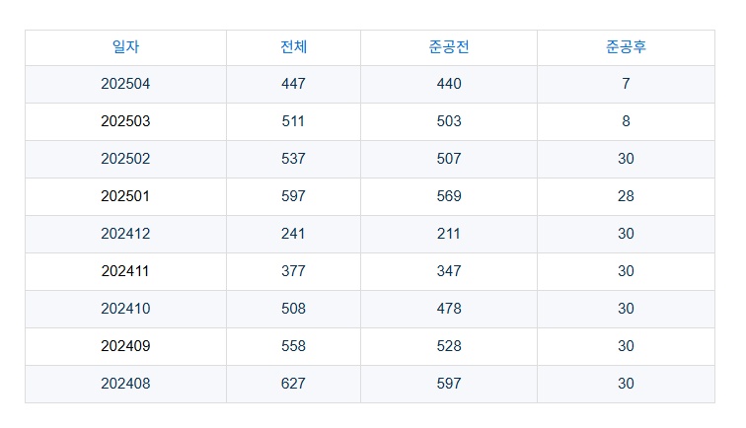
Task: Select the 202501 date cell
Action: pyautogui.click(x=125, y=197)
